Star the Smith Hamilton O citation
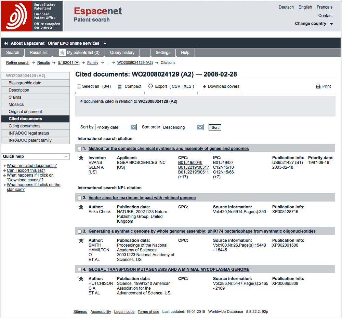 (x=81, y=241)
